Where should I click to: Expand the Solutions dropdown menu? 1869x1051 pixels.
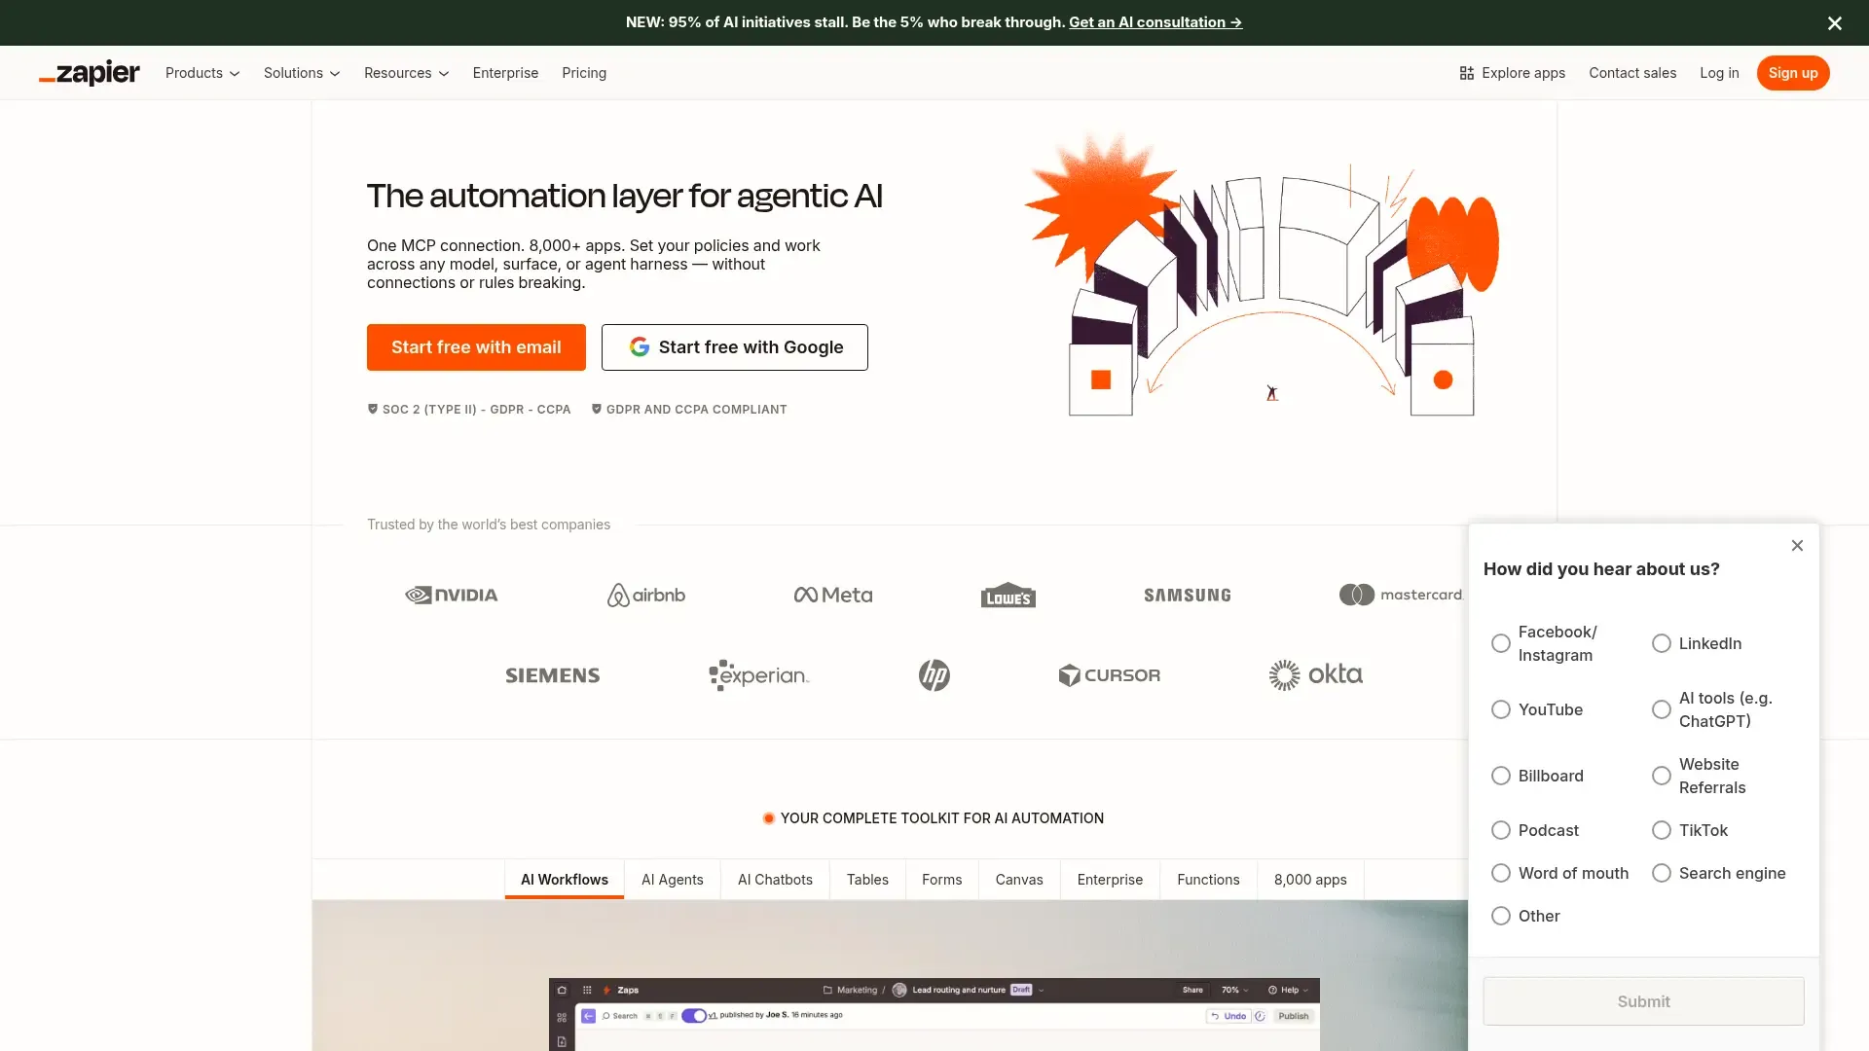tap(302, 73)
